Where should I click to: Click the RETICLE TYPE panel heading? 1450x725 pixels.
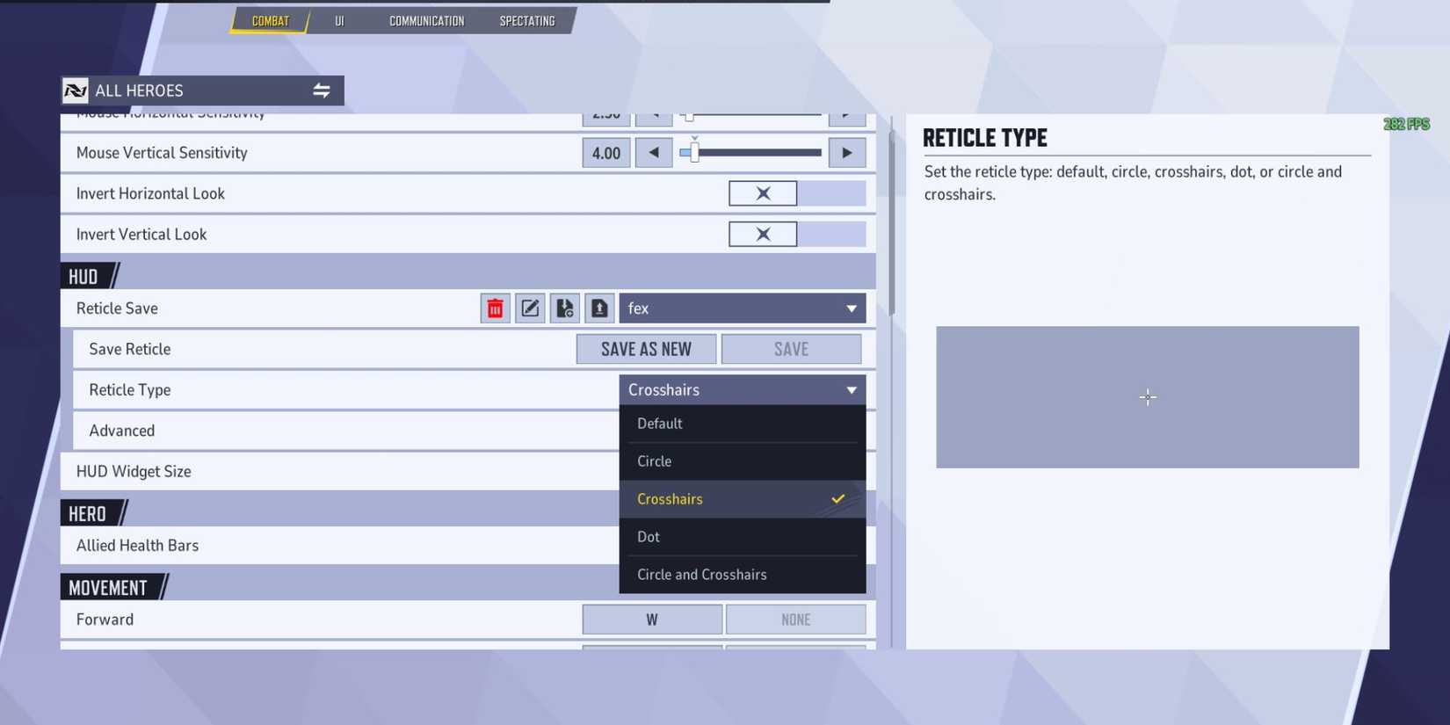(x=985, y=138)
